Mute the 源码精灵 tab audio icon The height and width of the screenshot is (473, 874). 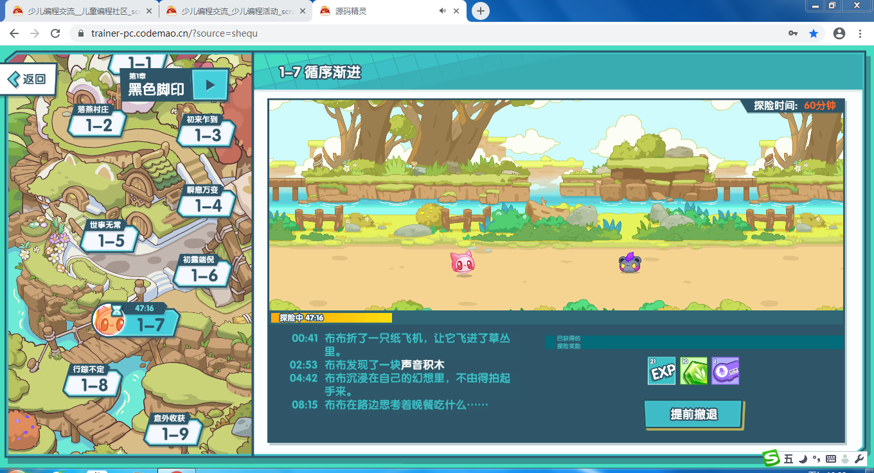(442, 11)
